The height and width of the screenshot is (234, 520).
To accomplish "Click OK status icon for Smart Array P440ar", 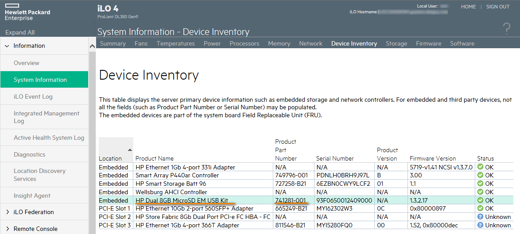I will click(x=480, y=176).
